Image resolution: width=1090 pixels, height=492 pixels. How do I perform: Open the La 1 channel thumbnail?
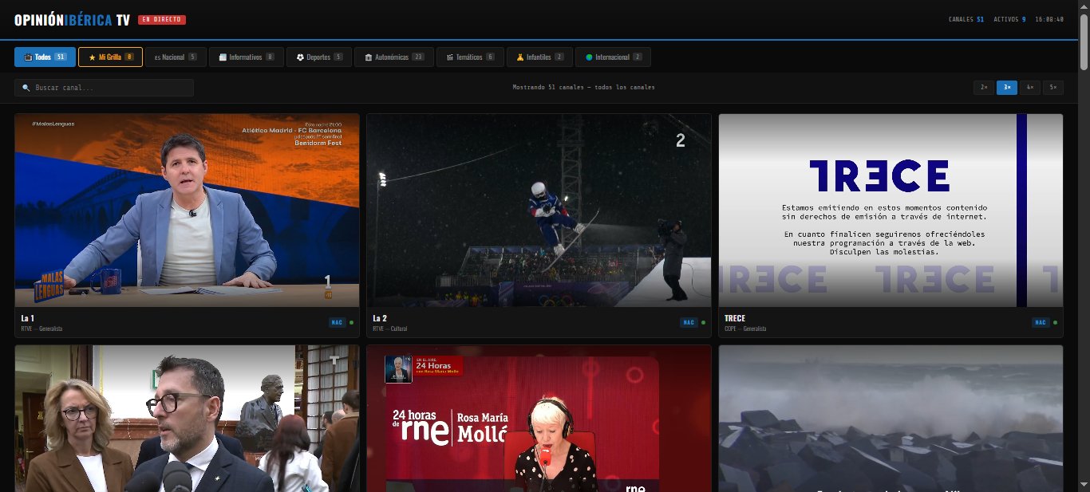tap(187, 211)
